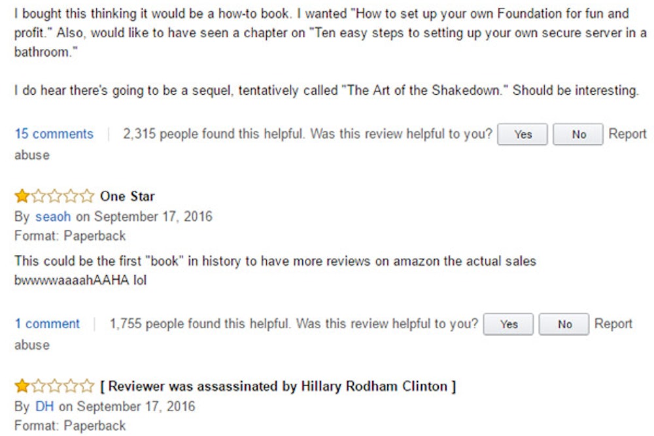Report abuse on seaoh's 1,755-helpful review

click(613, 324)
